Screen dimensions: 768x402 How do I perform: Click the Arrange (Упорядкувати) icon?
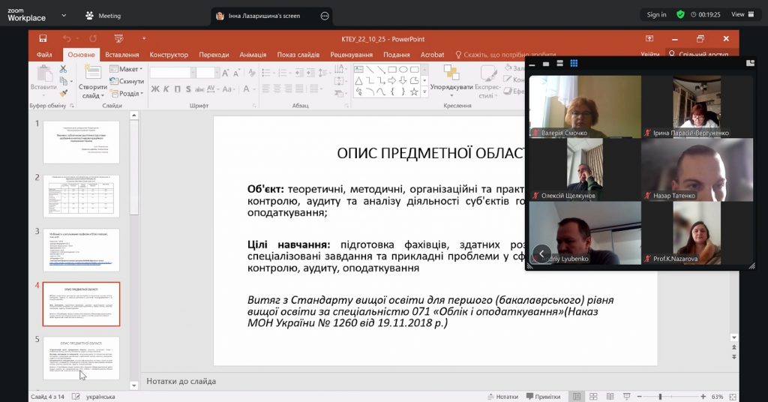451,78
